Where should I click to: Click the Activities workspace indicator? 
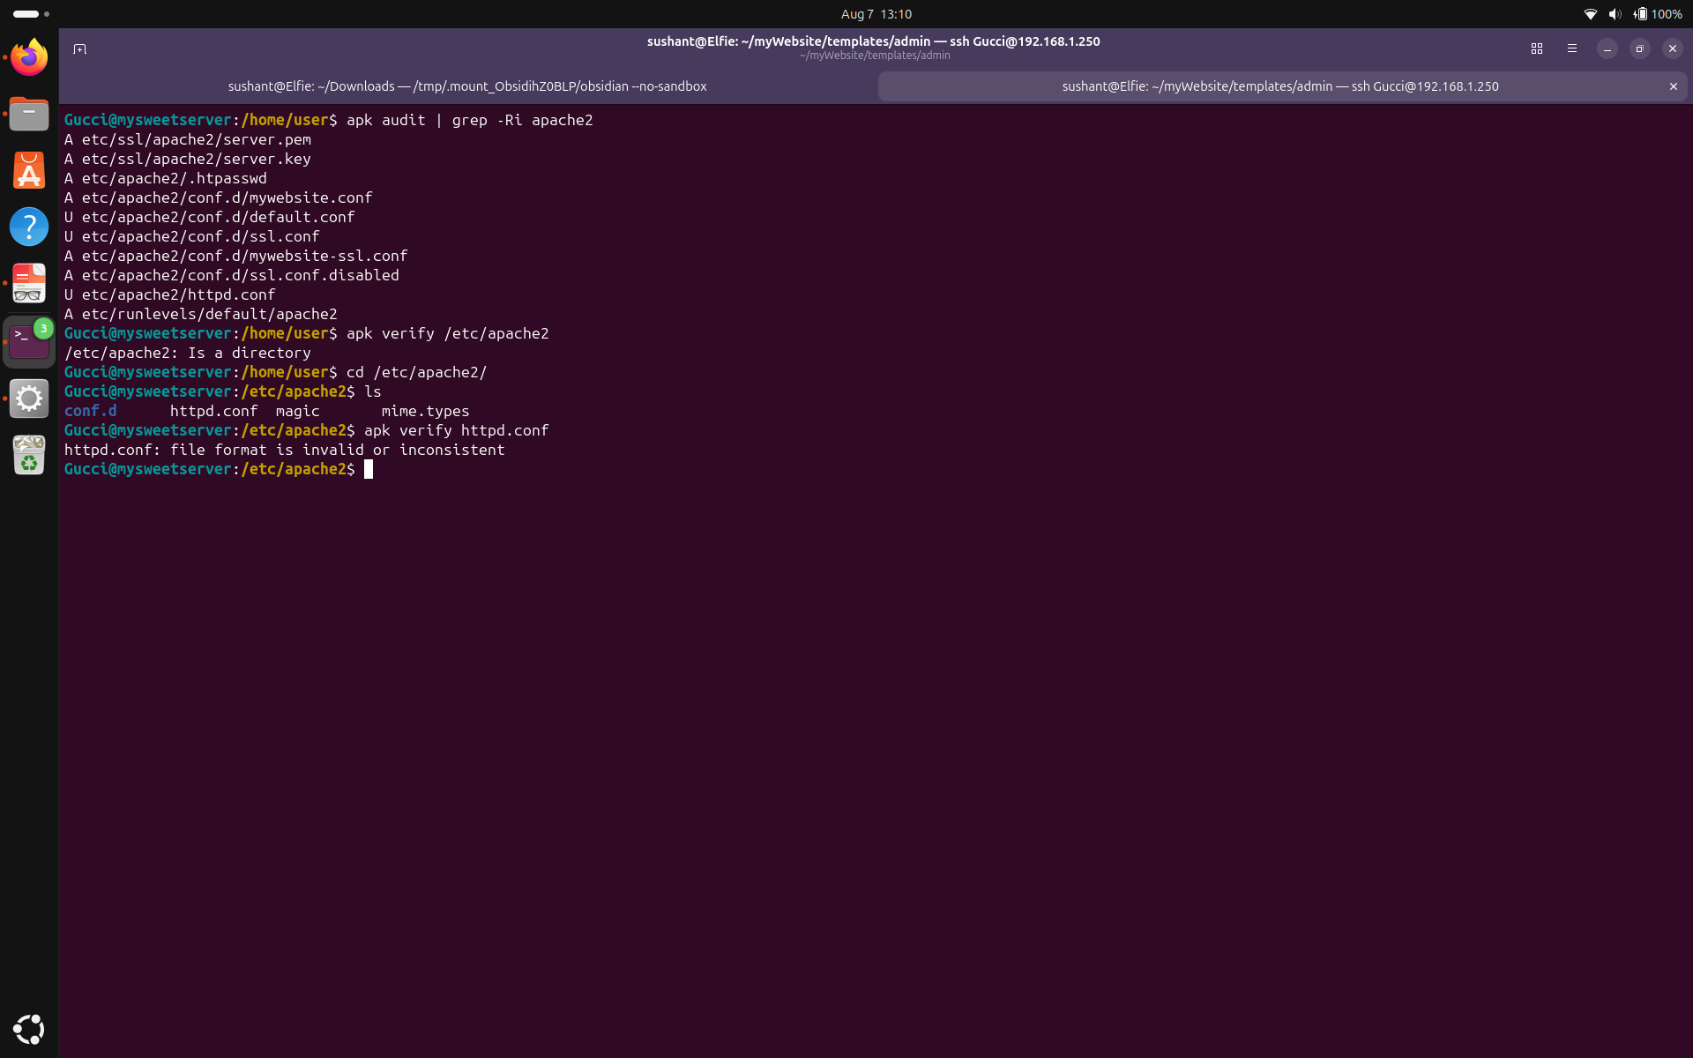click(x=31, y=14)
